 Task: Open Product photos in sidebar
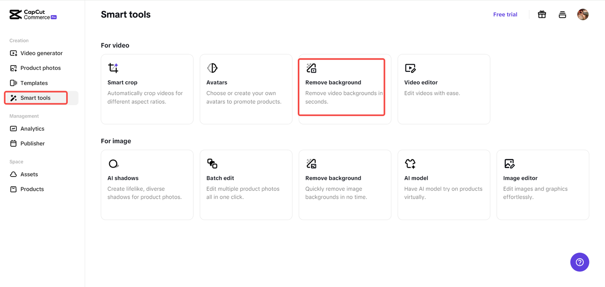[40, 68]
